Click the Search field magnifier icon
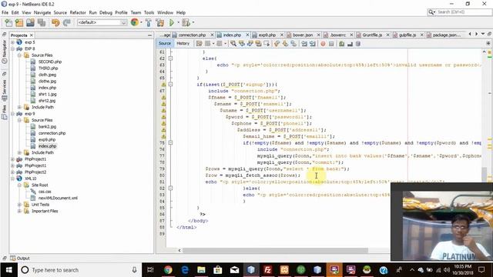Image resolution: width=493 pixels, height=277 pixels. click(431, 12)
